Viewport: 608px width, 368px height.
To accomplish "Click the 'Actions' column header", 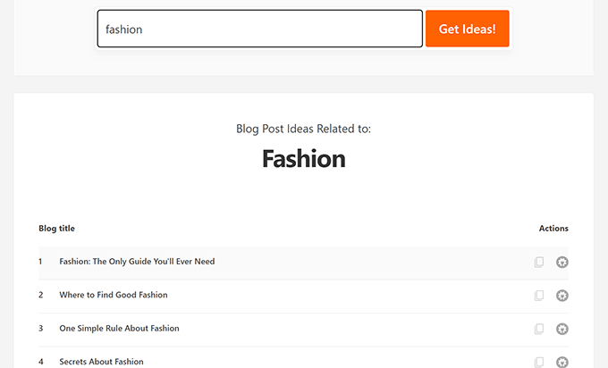I will tap(553, 229).
